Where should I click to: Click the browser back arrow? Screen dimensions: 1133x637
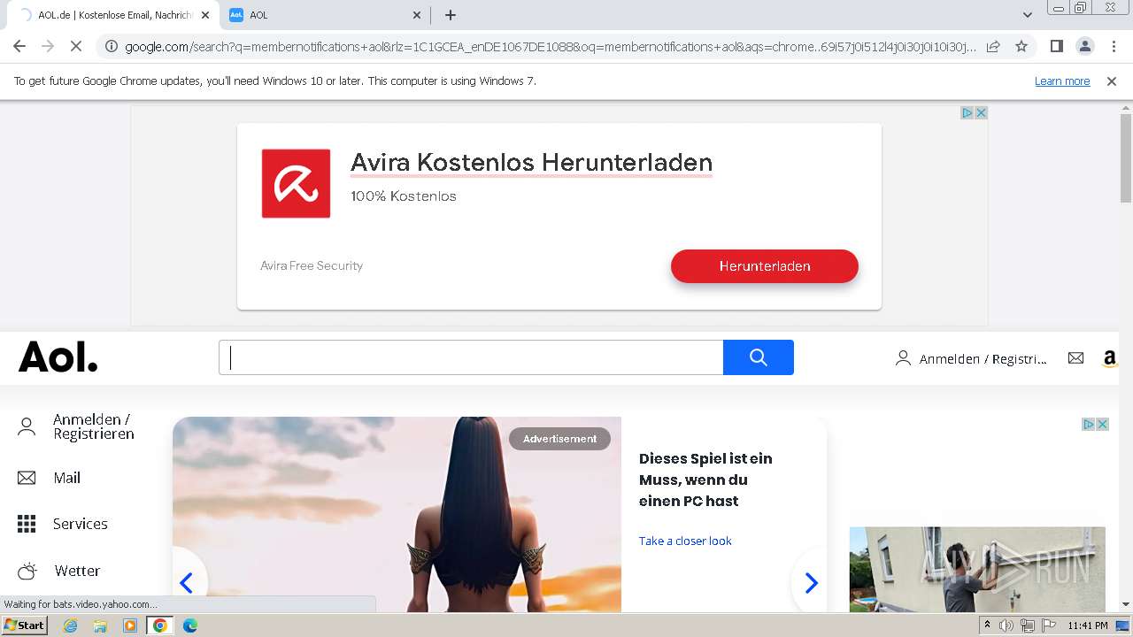(19, 46)
